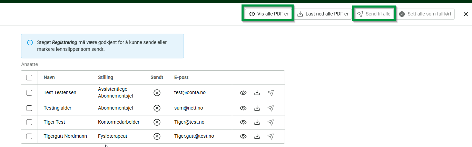Tick the checkbox for Testing alder
Viewport: 472px width, 147px height.
[29, 108]
